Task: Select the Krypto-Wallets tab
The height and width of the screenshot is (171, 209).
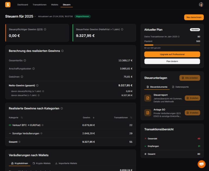Action: tap(42, 163)
